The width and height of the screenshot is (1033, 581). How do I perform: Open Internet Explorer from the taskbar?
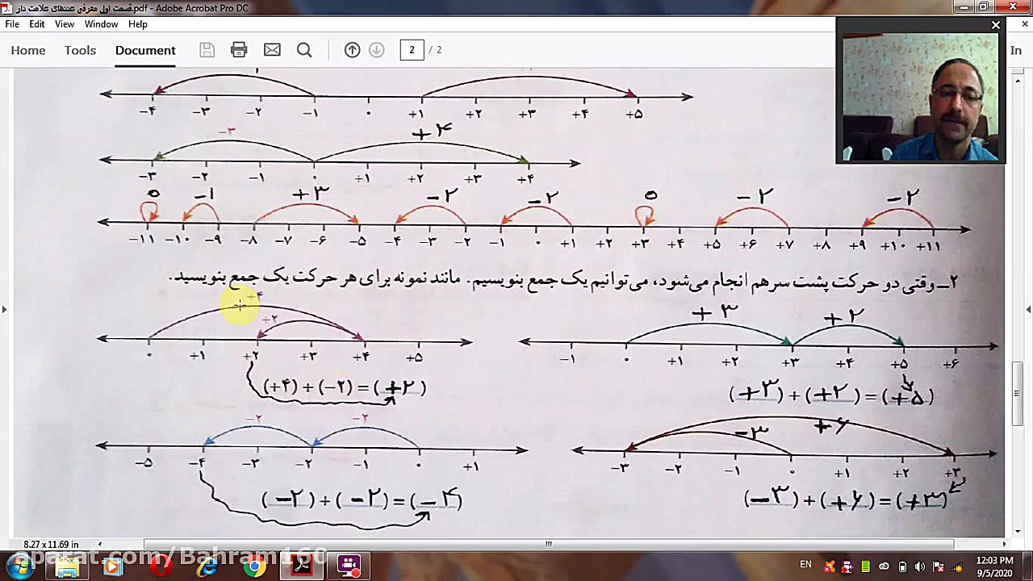click(x=207, y=566)
